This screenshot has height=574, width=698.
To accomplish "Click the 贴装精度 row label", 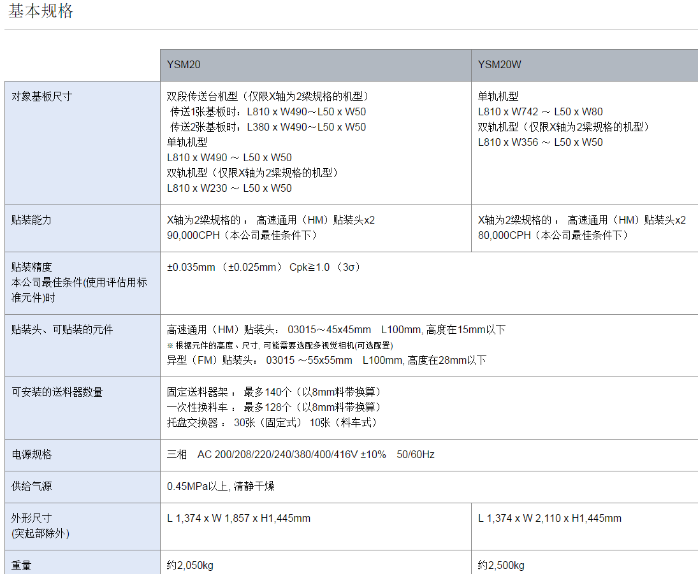I will tap(32, 267).
